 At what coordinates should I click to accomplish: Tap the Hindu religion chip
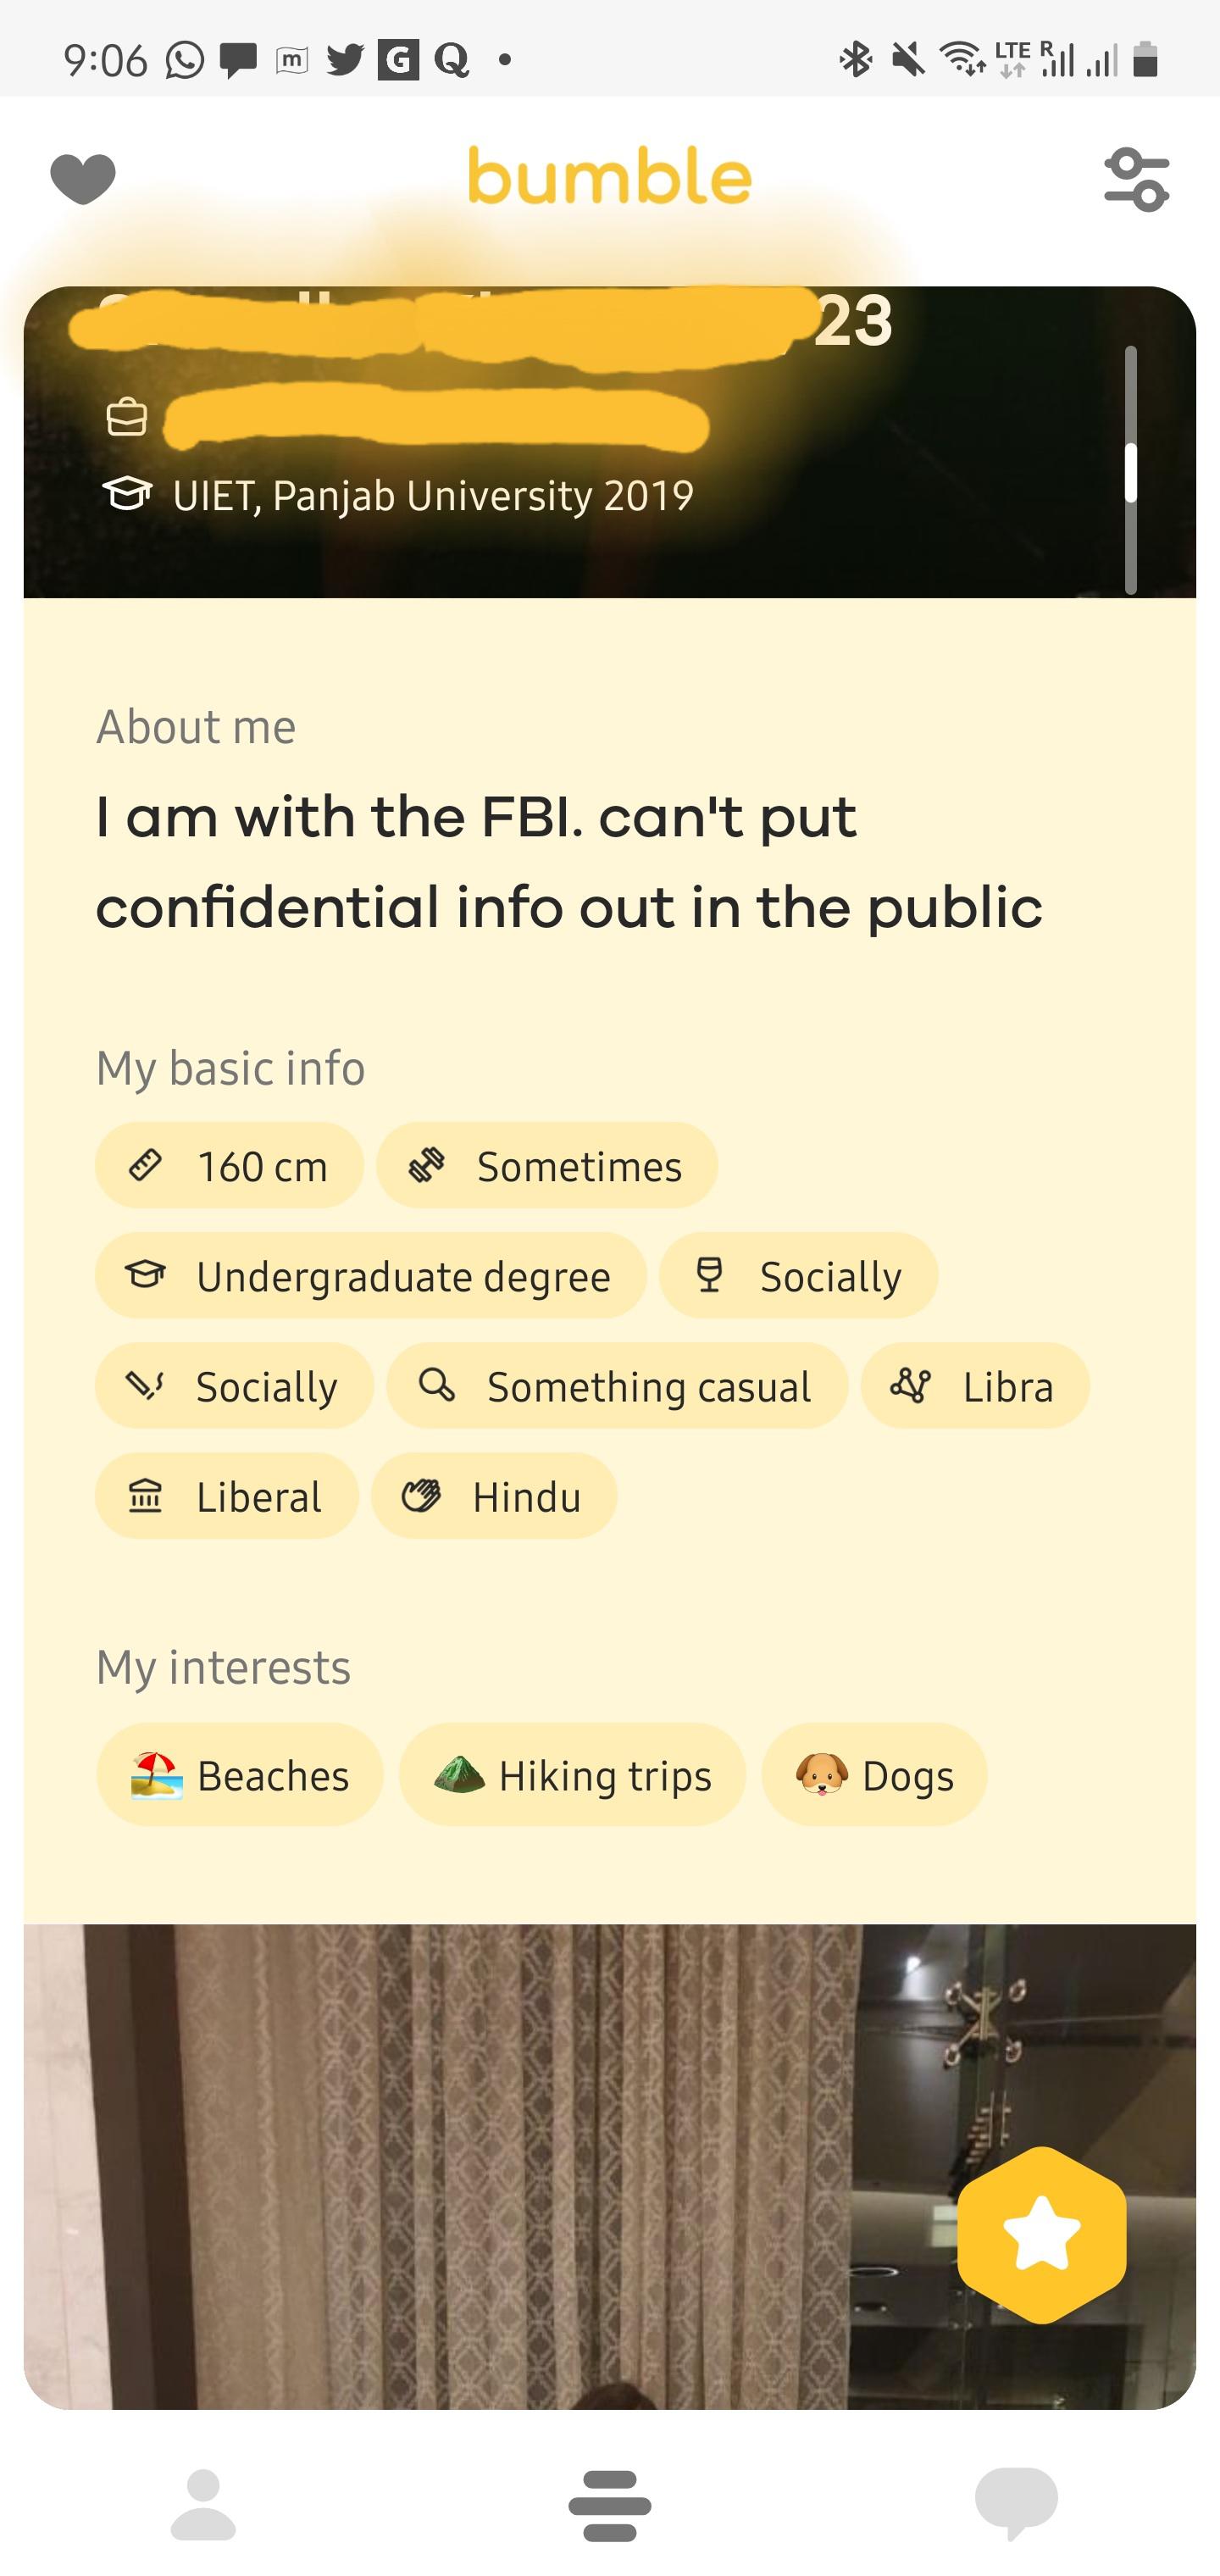point(494,1496)
